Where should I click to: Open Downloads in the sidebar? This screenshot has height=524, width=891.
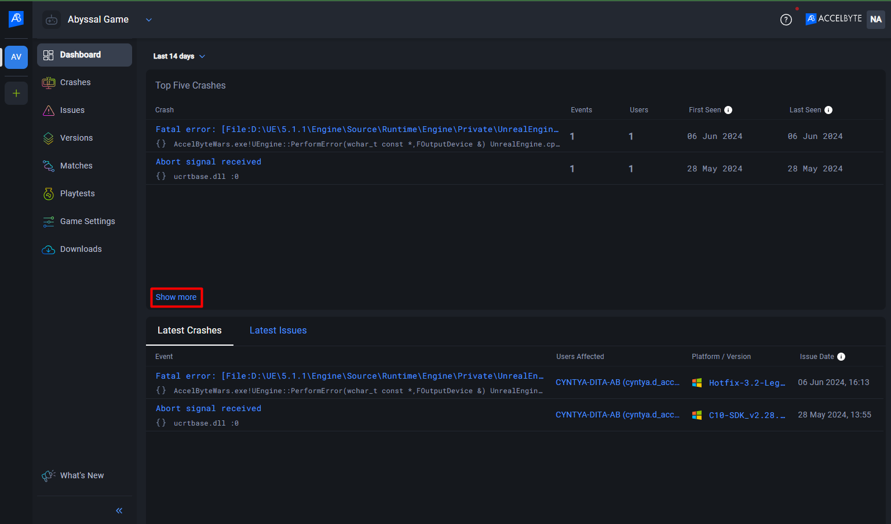85,250
